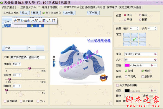Adjust the 模糊度 spinner arrows
Image resolution: width=163 pixels, height=109 pixels.
click(19, 86)
